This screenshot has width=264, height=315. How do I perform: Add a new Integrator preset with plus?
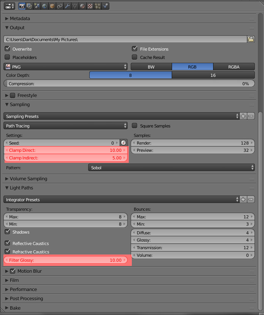(x=243, y=199)
